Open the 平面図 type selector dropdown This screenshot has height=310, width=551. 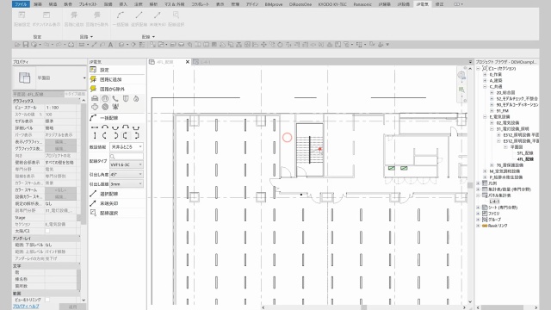tap(84, 77)
